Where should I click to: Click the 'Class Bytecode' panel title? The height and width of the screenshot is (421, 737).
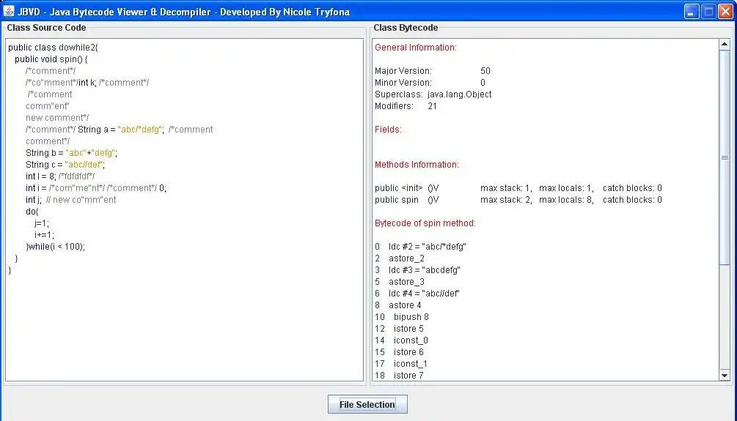pyautogui.click(x=406, y=28)
